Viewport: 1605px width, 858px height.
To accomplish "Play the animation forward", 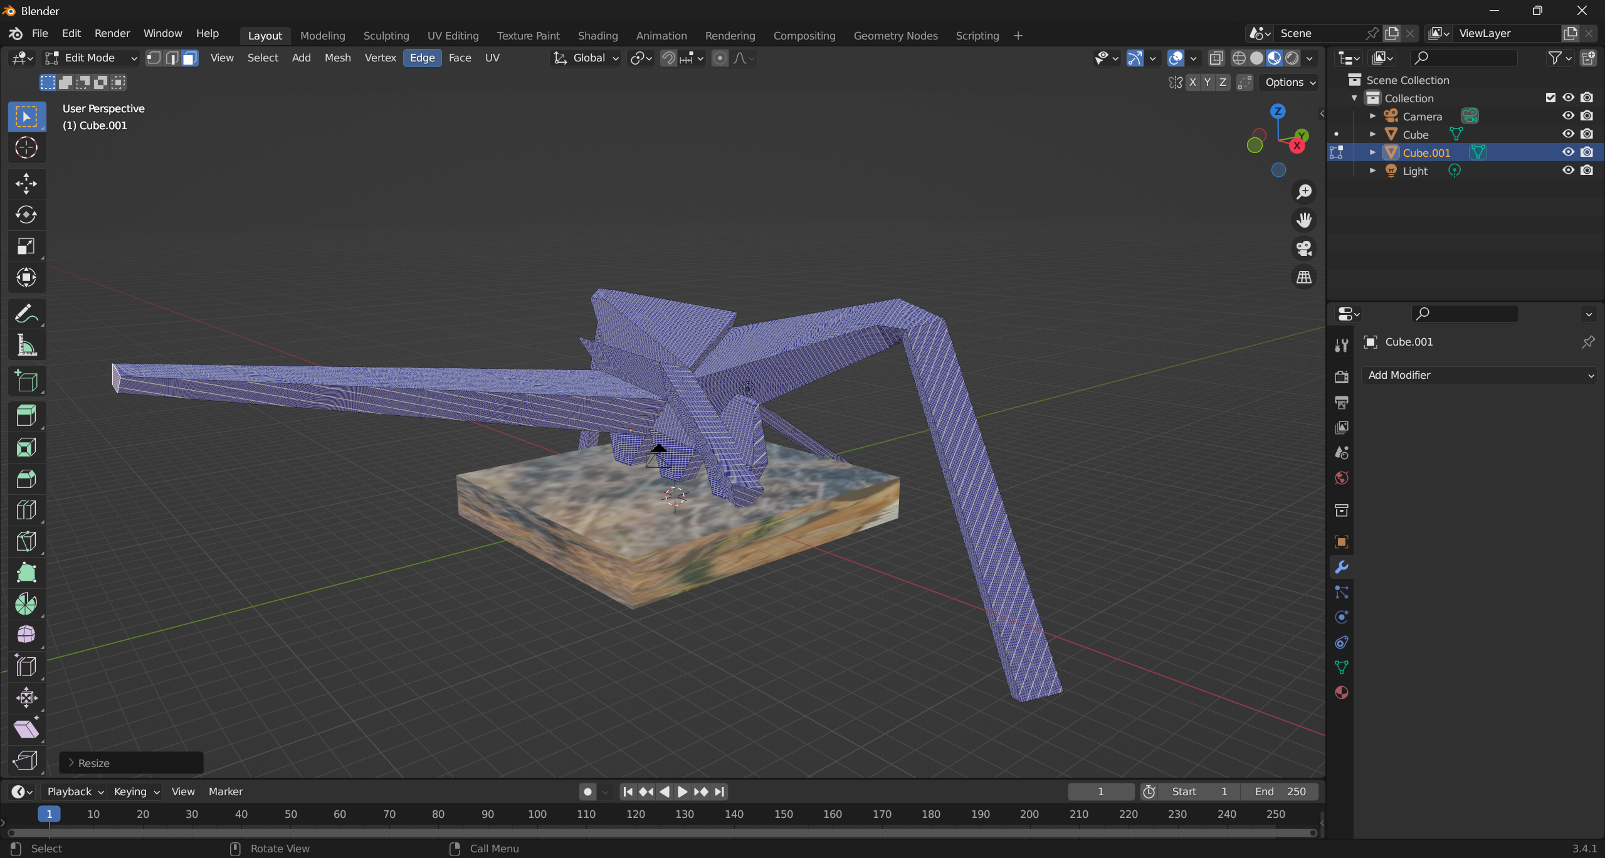I will coord(682,792).
